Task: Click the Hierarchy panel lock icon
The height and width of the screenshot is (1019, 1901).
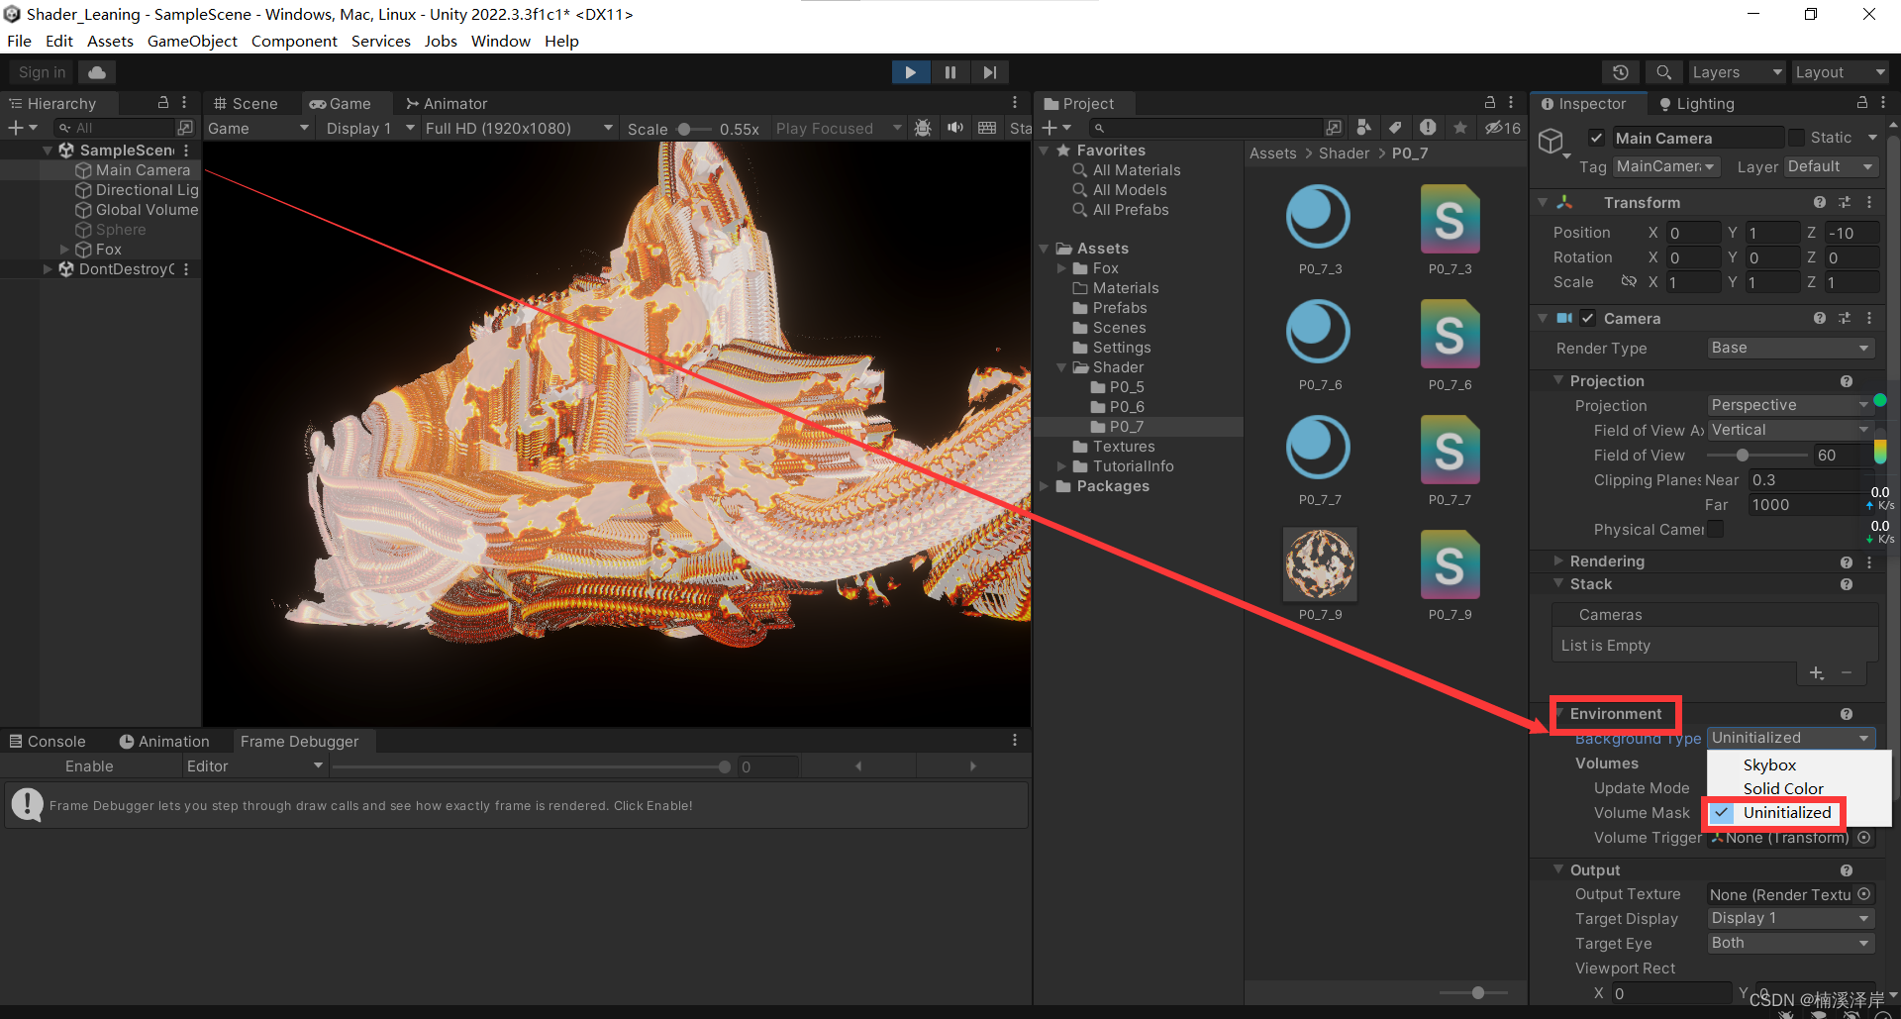Action: [x=163, y=103]
